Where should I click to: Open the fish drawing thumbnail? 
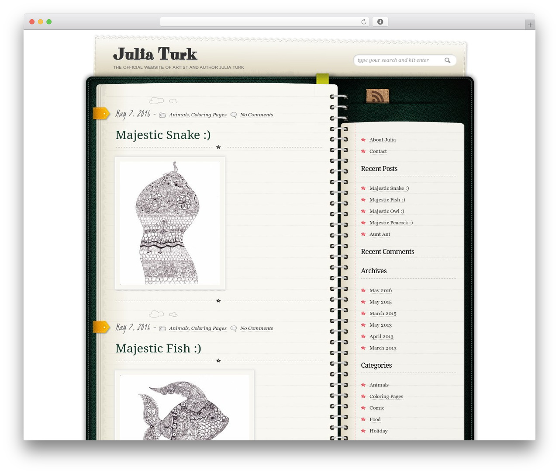tap(185, 405)
